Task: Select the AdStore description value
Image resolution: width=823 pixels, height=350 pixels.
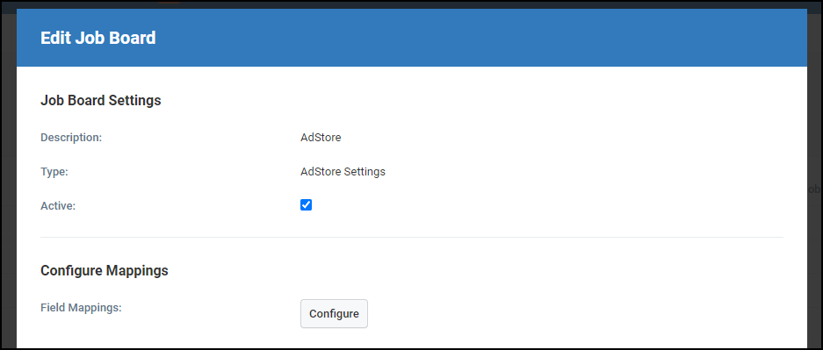Action: pos(321,137)
